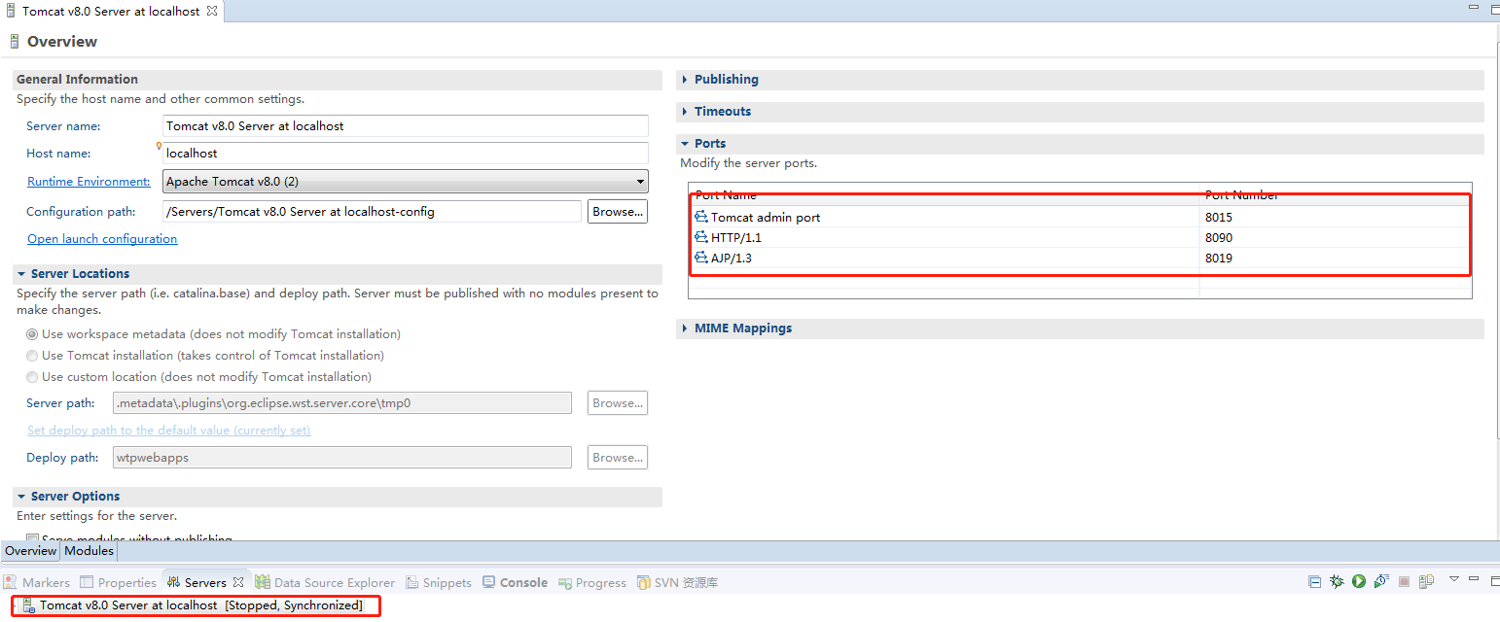
Task: Open the Properties view tab
Action: (119, 582)
